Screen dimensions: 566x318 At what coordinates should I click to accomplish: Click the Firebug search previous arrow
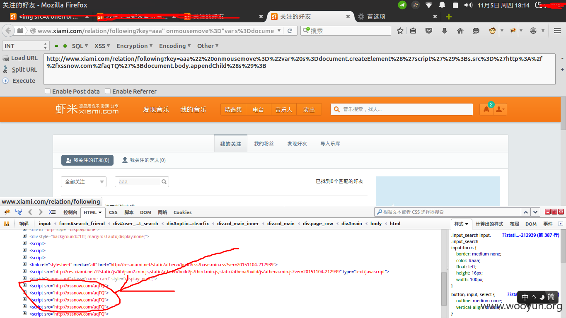pos(525,212)
